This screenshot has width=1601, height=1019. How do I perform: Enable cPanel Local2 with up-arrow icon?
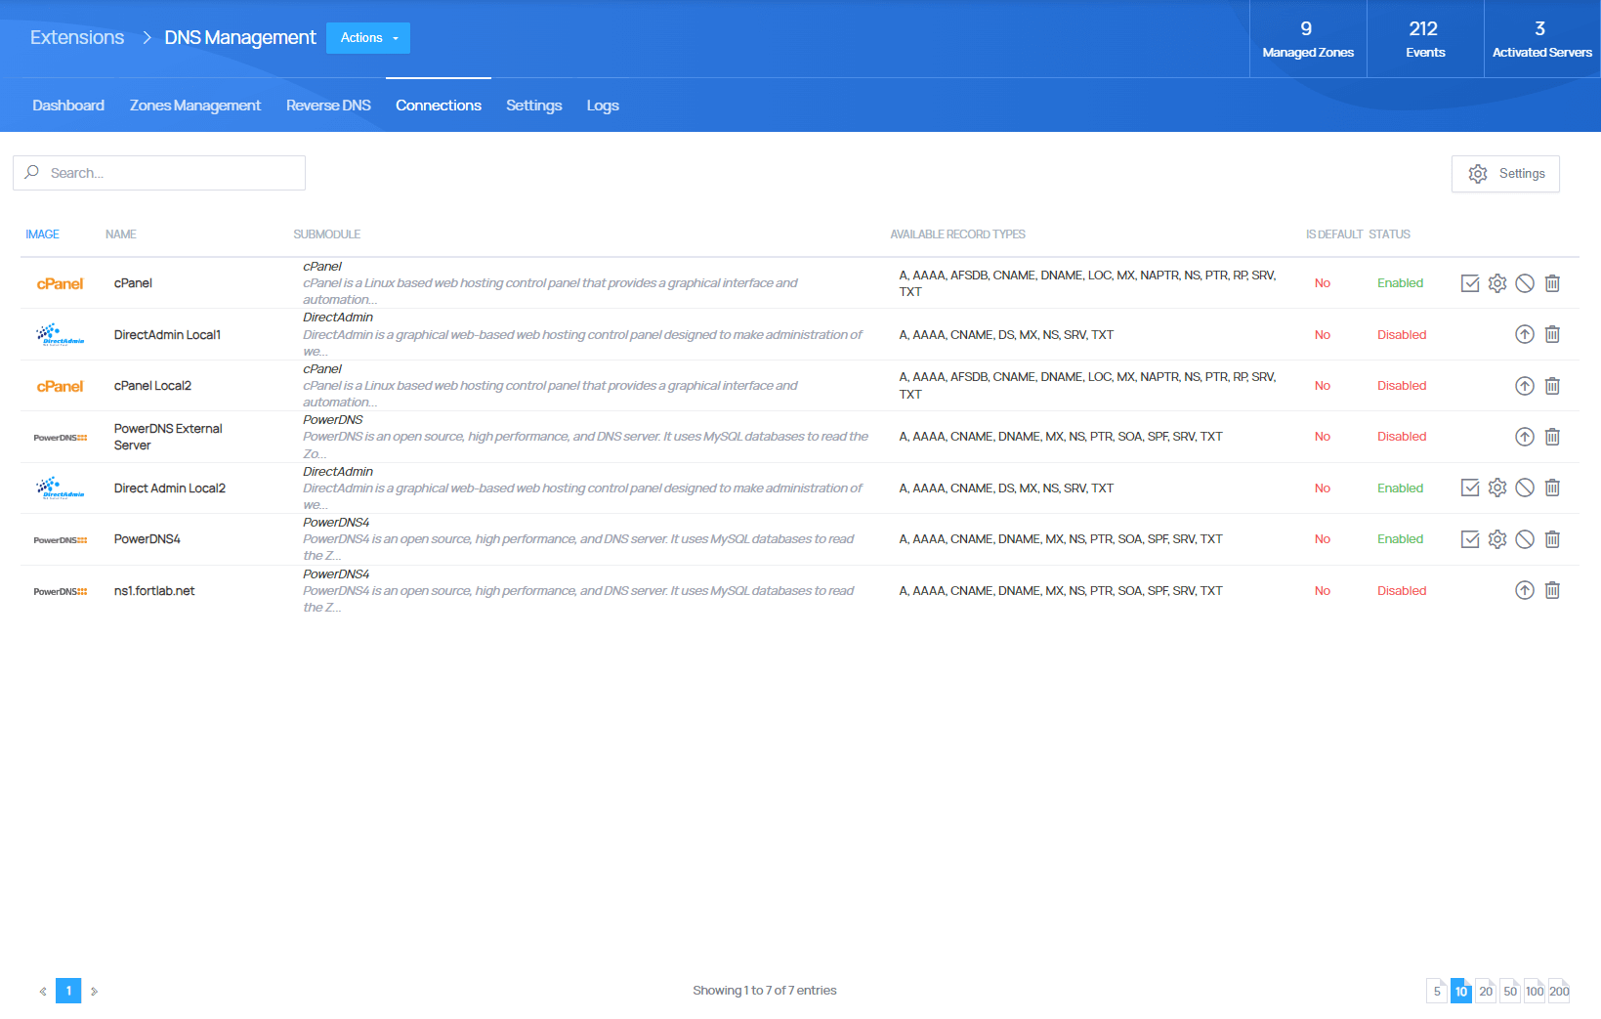point(1525,386)
